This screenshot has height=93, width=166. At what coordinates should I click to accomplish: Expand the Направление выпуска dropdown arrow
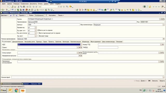point(79,56)
